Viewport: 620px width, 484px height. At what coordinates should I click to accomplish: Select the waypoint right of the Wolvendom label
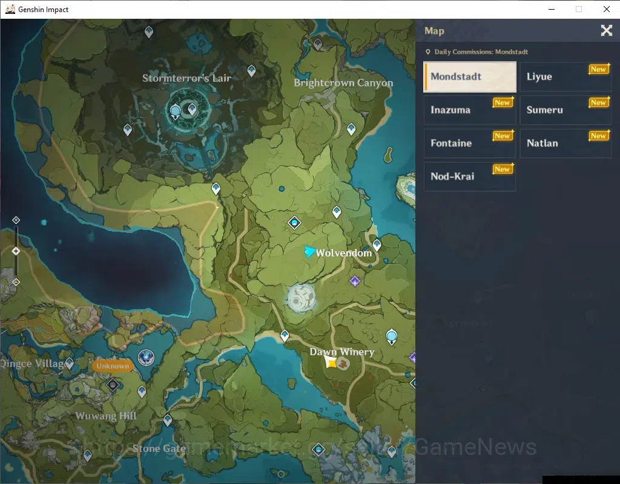pyautogui.click(x=377, y=245)
